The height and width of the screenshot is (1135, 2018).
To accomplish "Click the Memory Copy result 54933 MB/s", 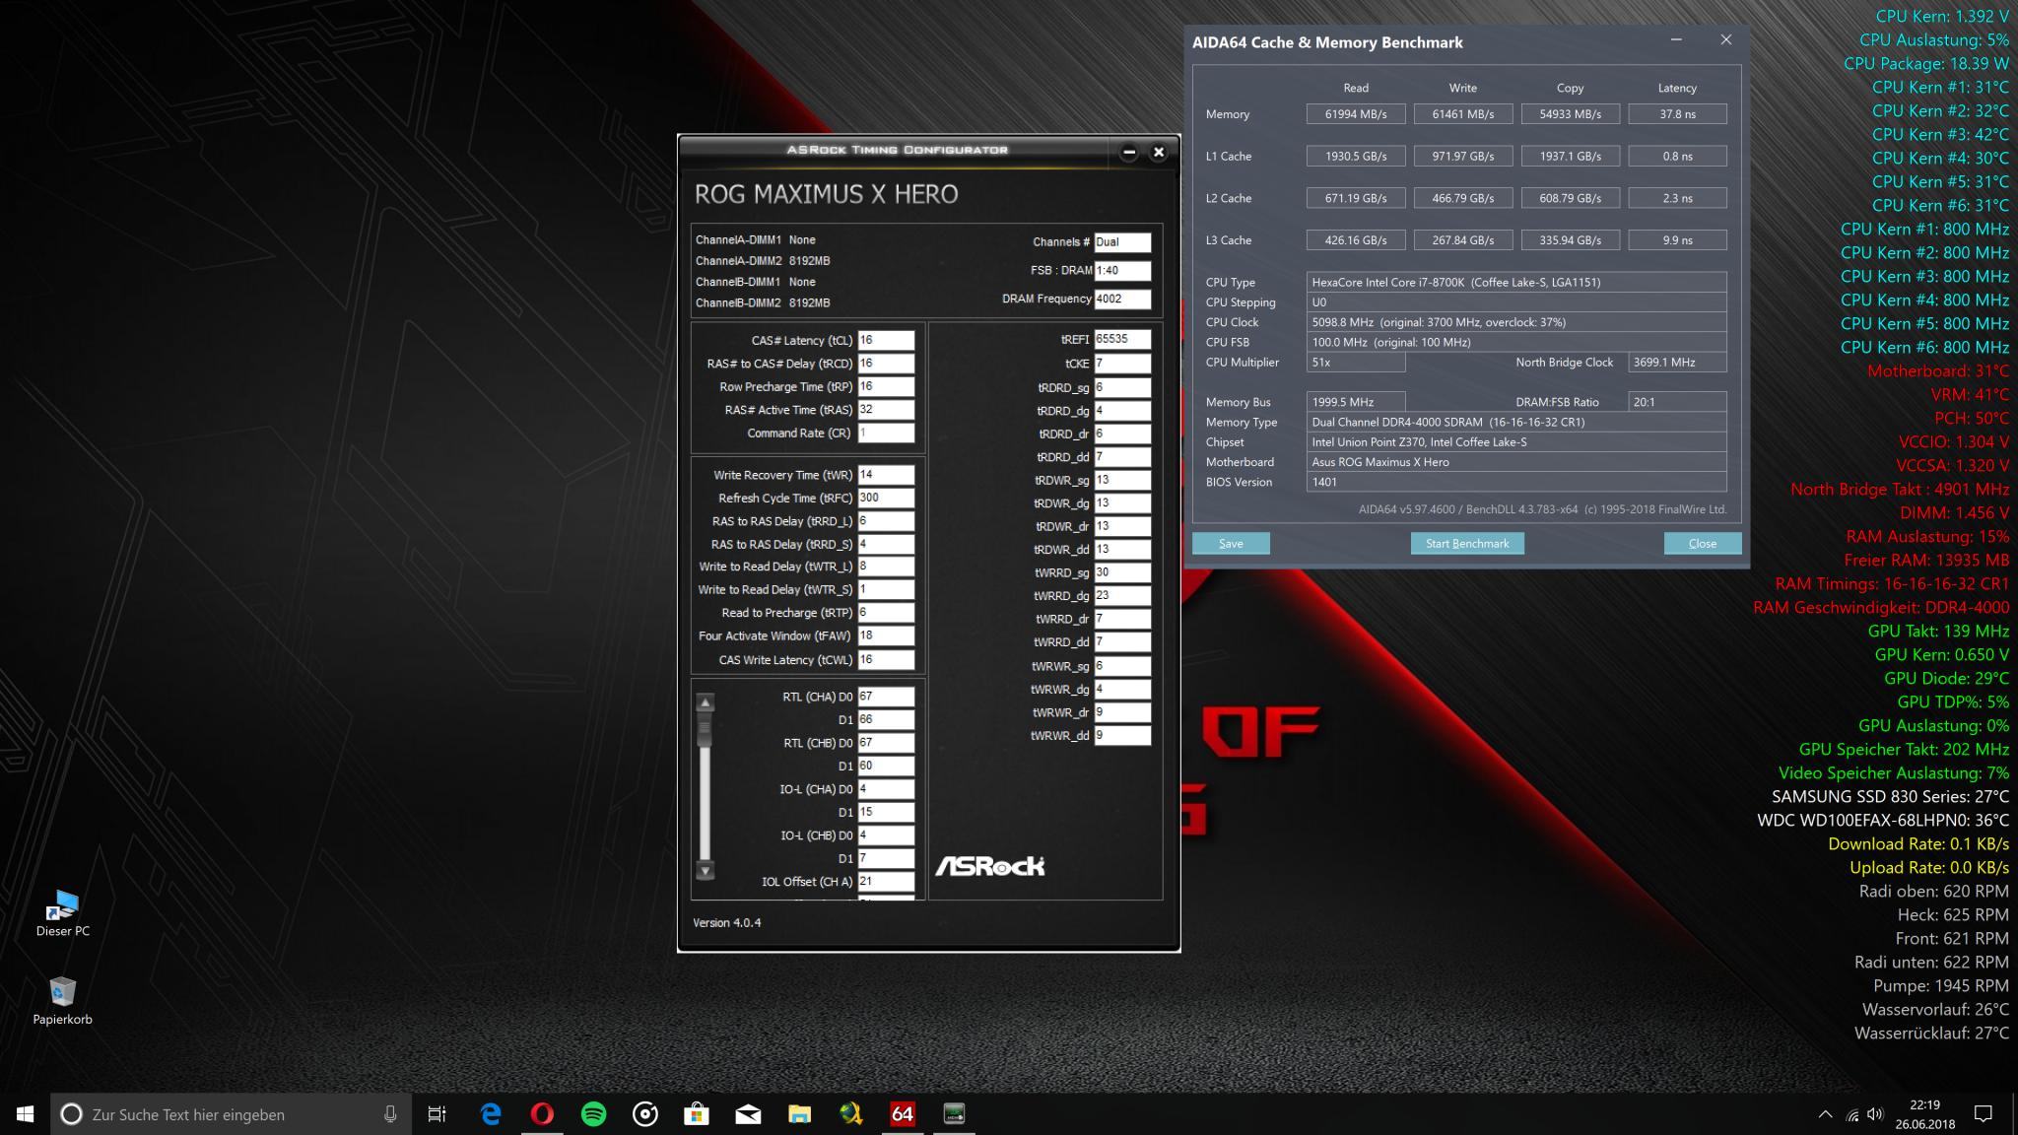I will point(1570,114).
